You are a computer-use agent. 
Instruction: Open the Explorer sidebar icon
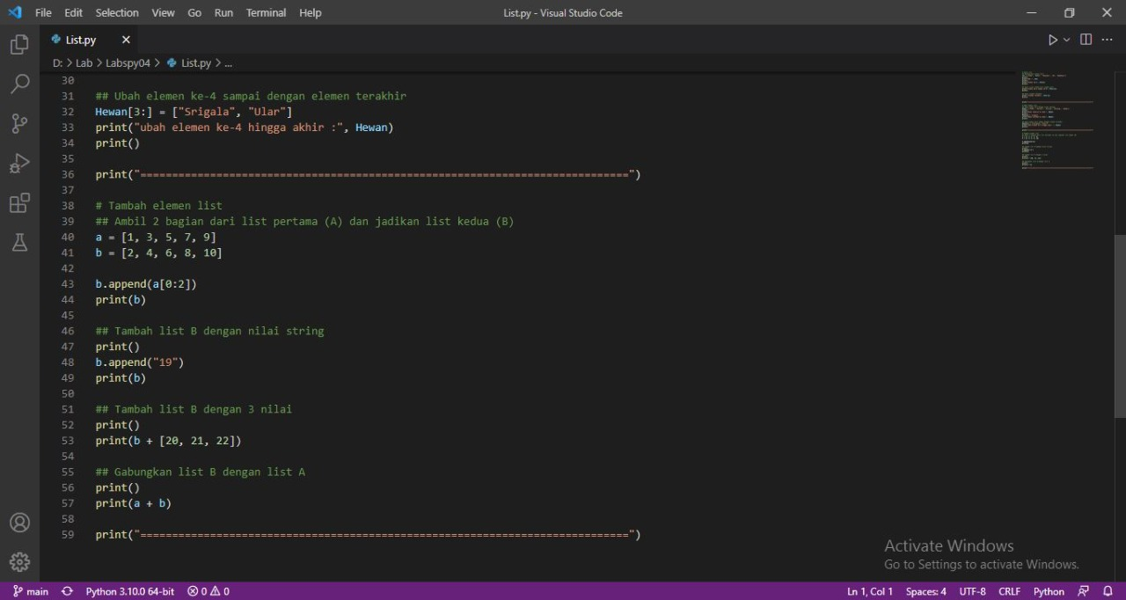[x=19, y=44]
